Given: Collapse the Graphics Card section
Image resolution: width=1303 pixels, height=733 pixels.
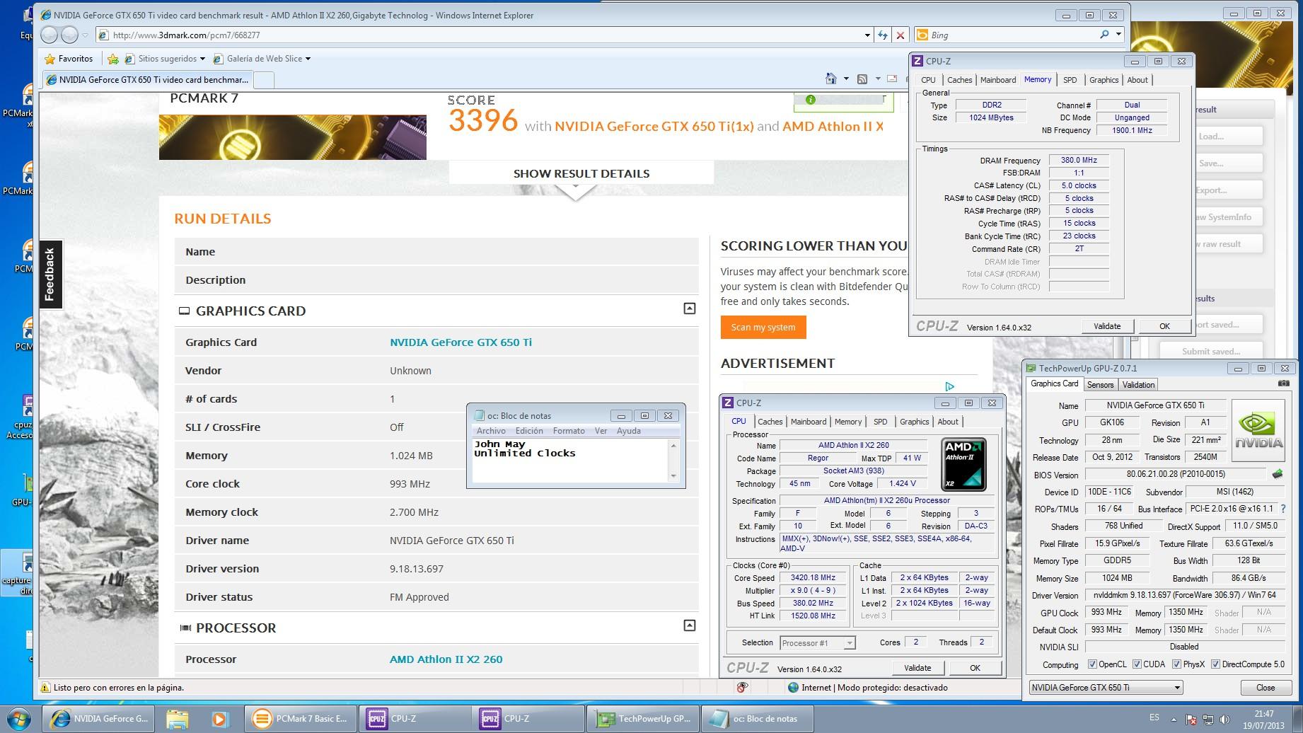Looking at the screenshot, I should (x=689, y=308).
